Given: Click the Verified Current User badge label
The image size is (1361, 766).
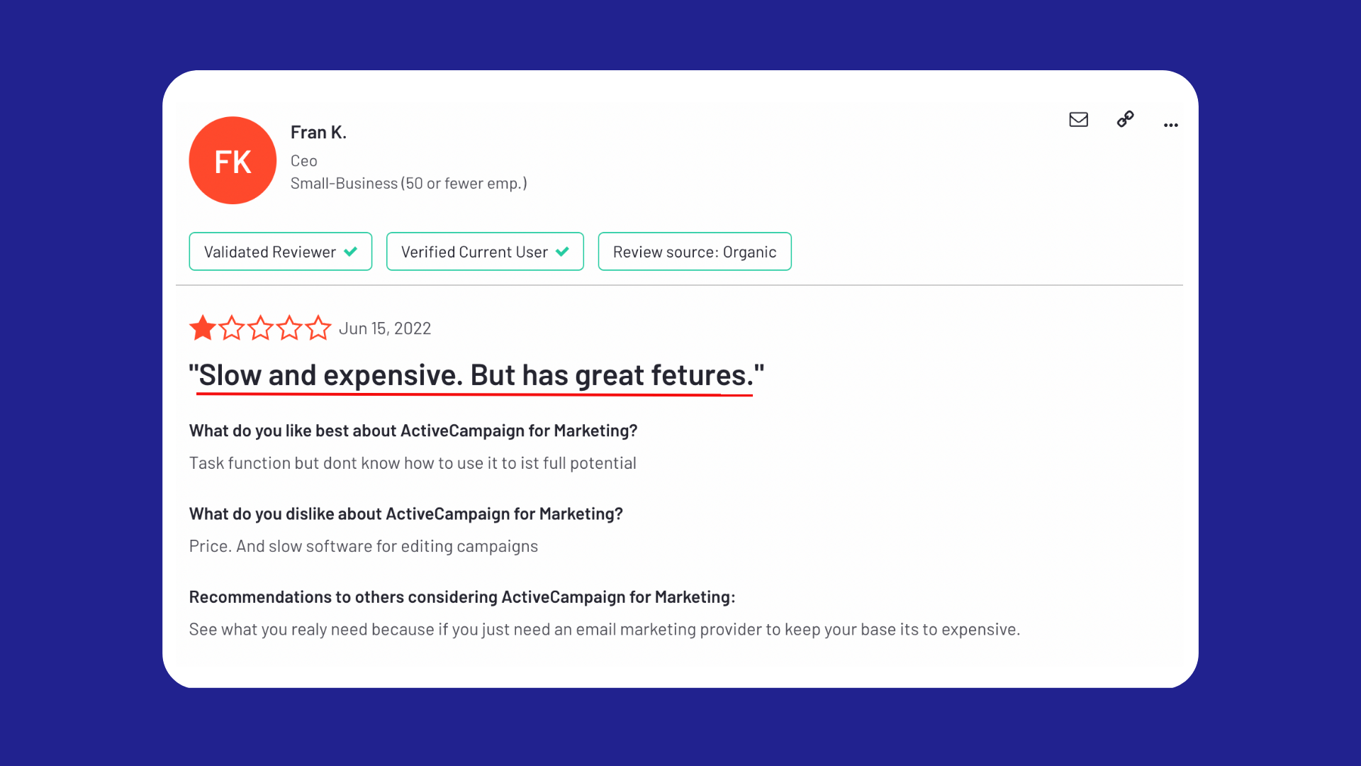Looking at the screenshot, I should pyautogui.click(x=474, y=252).
